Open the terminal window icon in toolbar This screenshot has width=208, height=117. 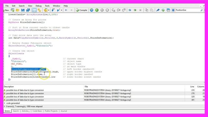[x=168, y=10]
